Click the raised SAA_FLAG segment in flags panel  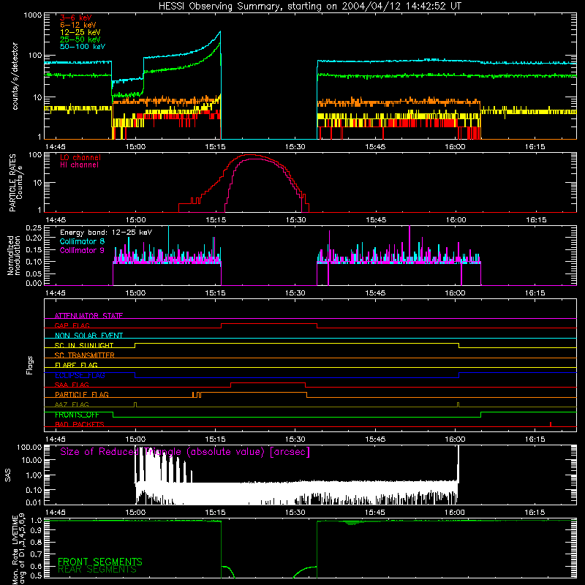(x=268, y=383)
